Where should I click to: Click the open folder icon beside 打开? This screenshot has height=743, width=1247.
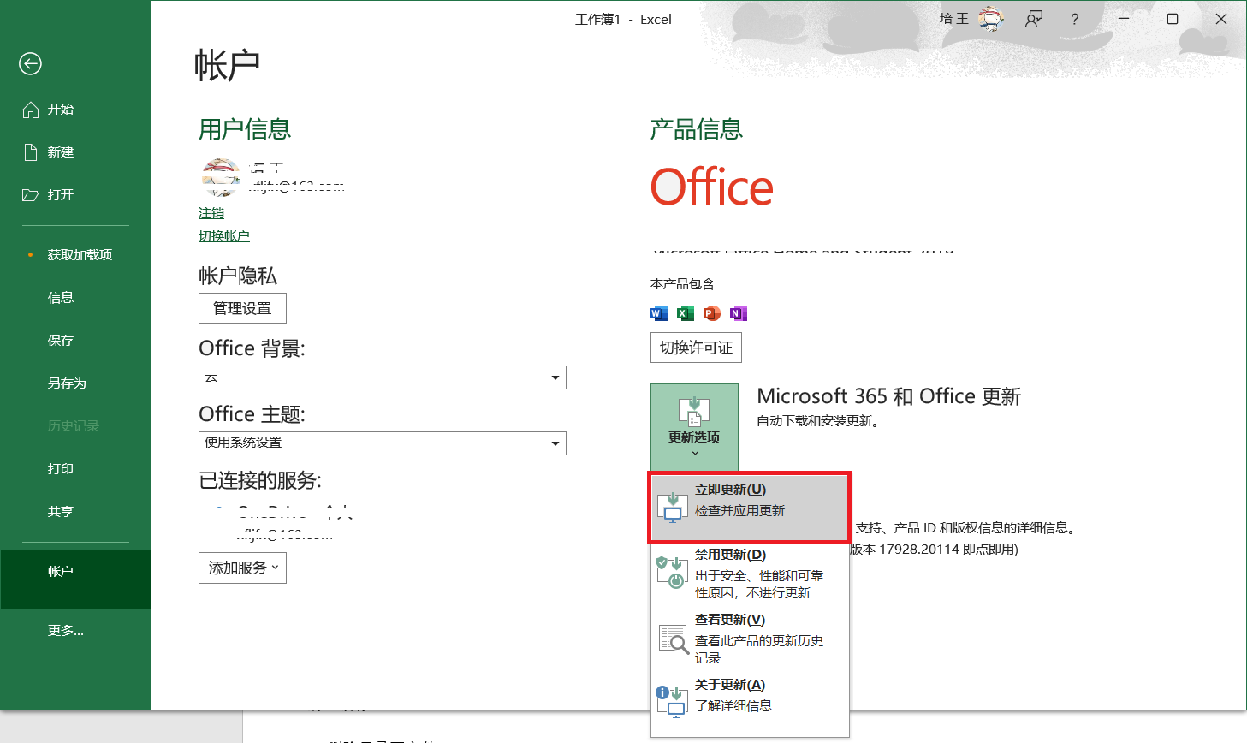coord(31,195)
